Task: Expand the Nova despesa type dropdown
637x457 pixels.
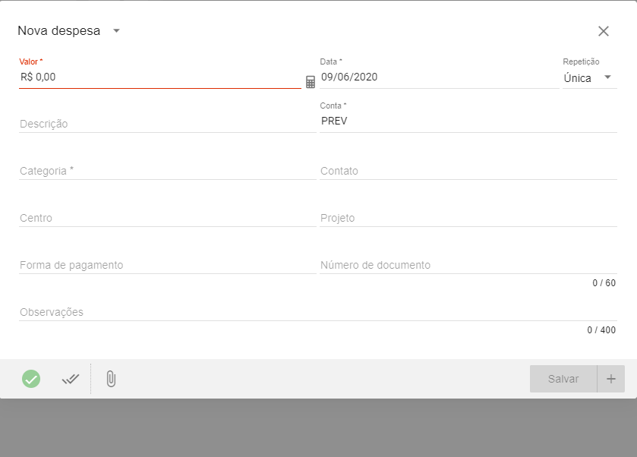Action: pos(116,31)
